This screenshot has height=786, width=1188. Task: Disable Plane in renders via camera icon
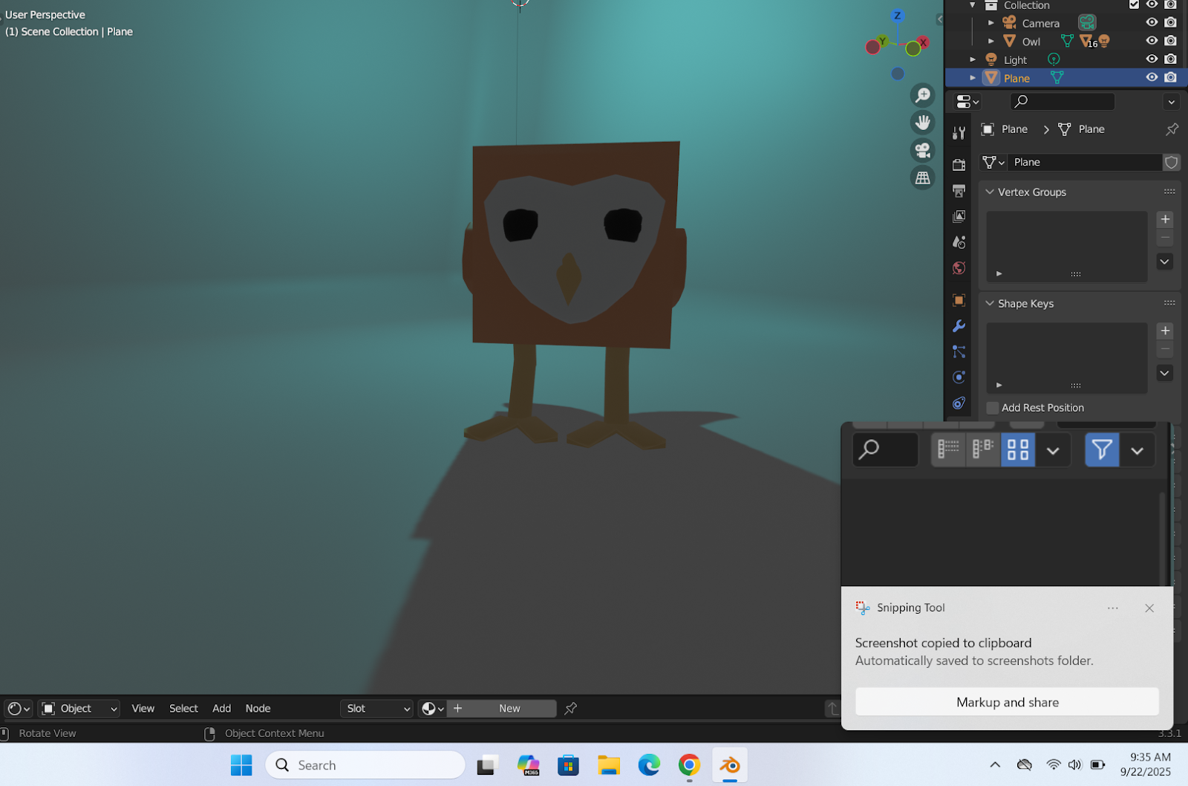[x=1170, y=78]
